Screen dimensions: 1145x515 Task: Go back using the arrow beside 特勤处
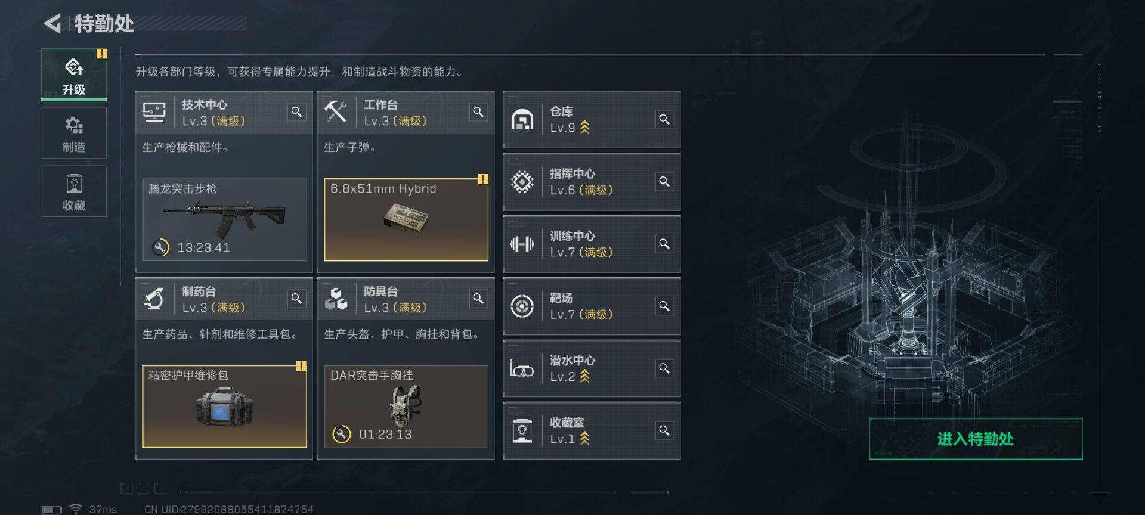click(52, 24)
